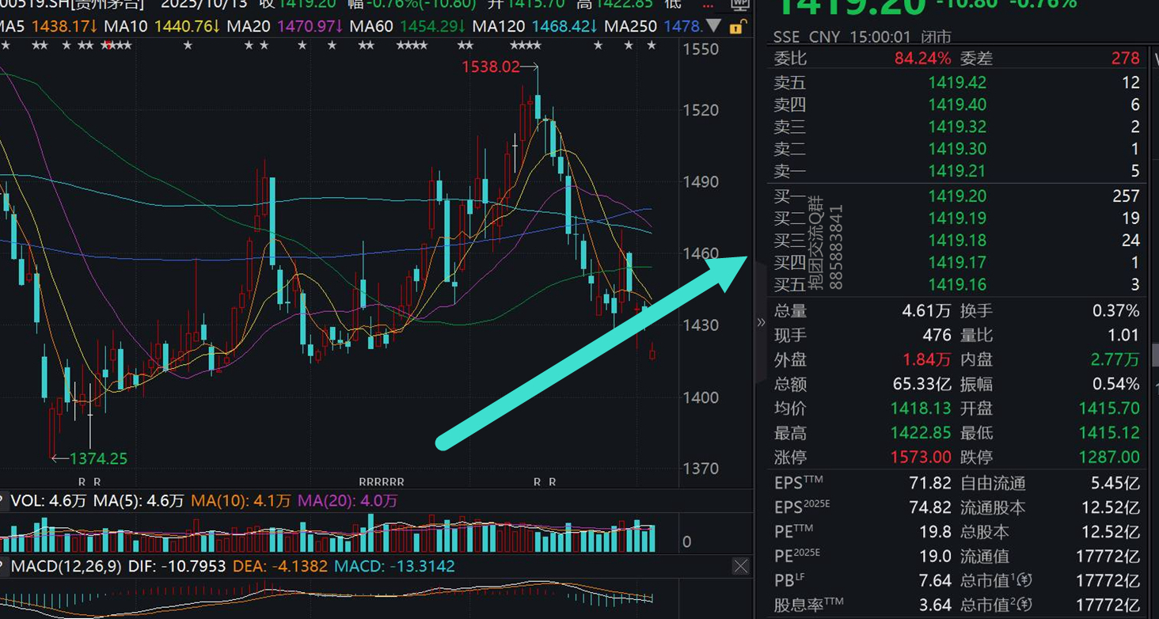Image resolution: width=1159 pixels, height=619 pixels.
Task: Click the 买一 bid volume 257
Action: (x=1126, y=196)
